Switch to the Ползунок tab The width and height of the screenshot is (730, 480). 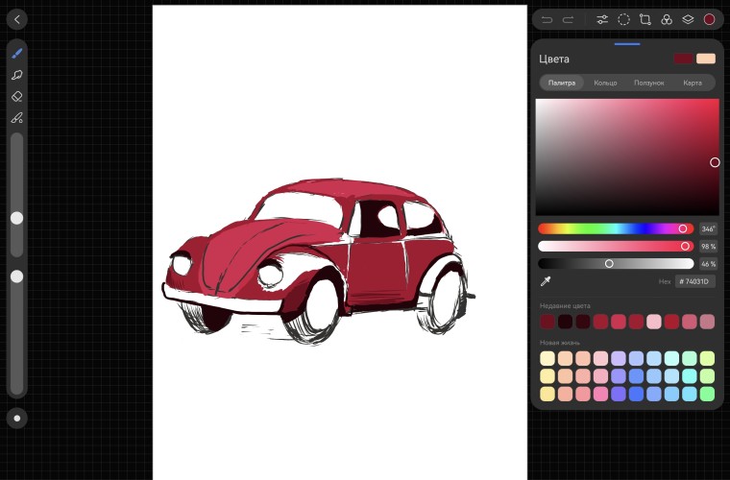648,83
